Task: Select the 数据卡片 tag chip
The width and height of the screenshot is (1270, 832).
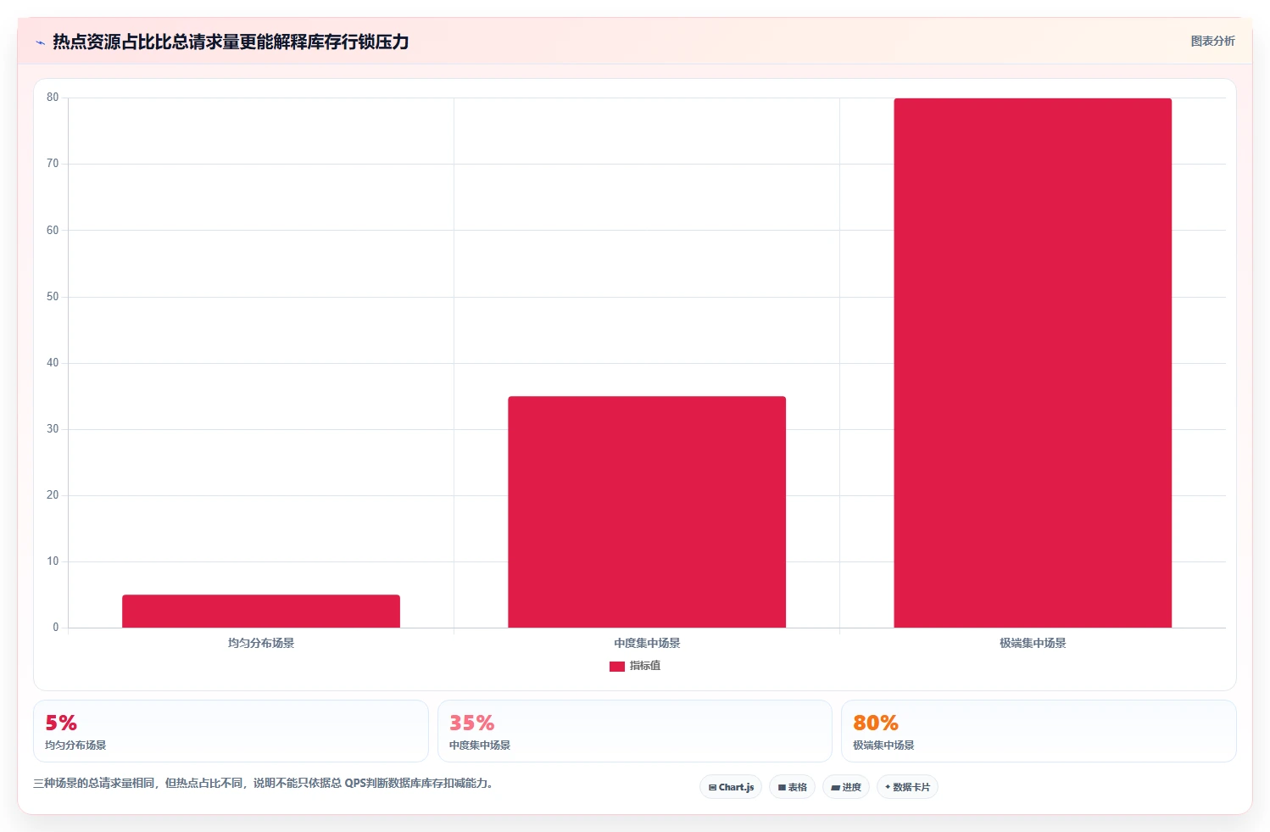Action: [907, 787]
